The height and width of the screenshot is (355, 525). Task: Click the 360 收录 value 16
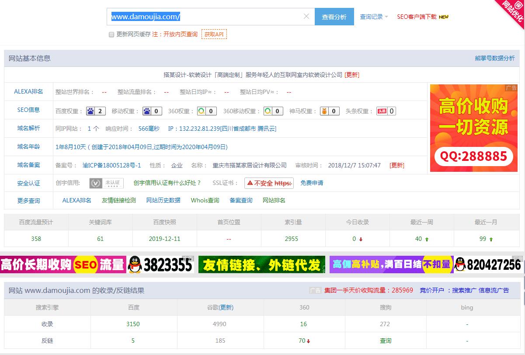point(303,324)
